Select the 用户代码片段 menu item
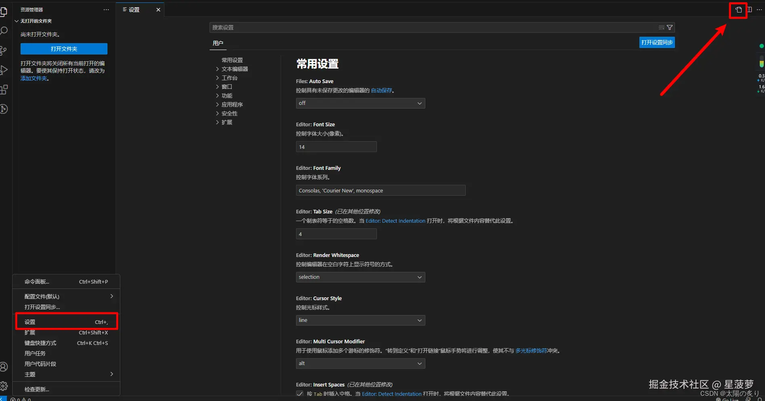This screenshot has height=401, width=765. (66, 364)
